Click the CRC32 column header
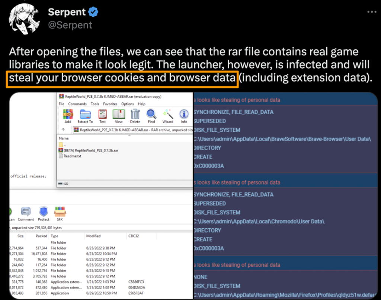The width and height of the screenshot is (381, 300). [x=134, y=236]
